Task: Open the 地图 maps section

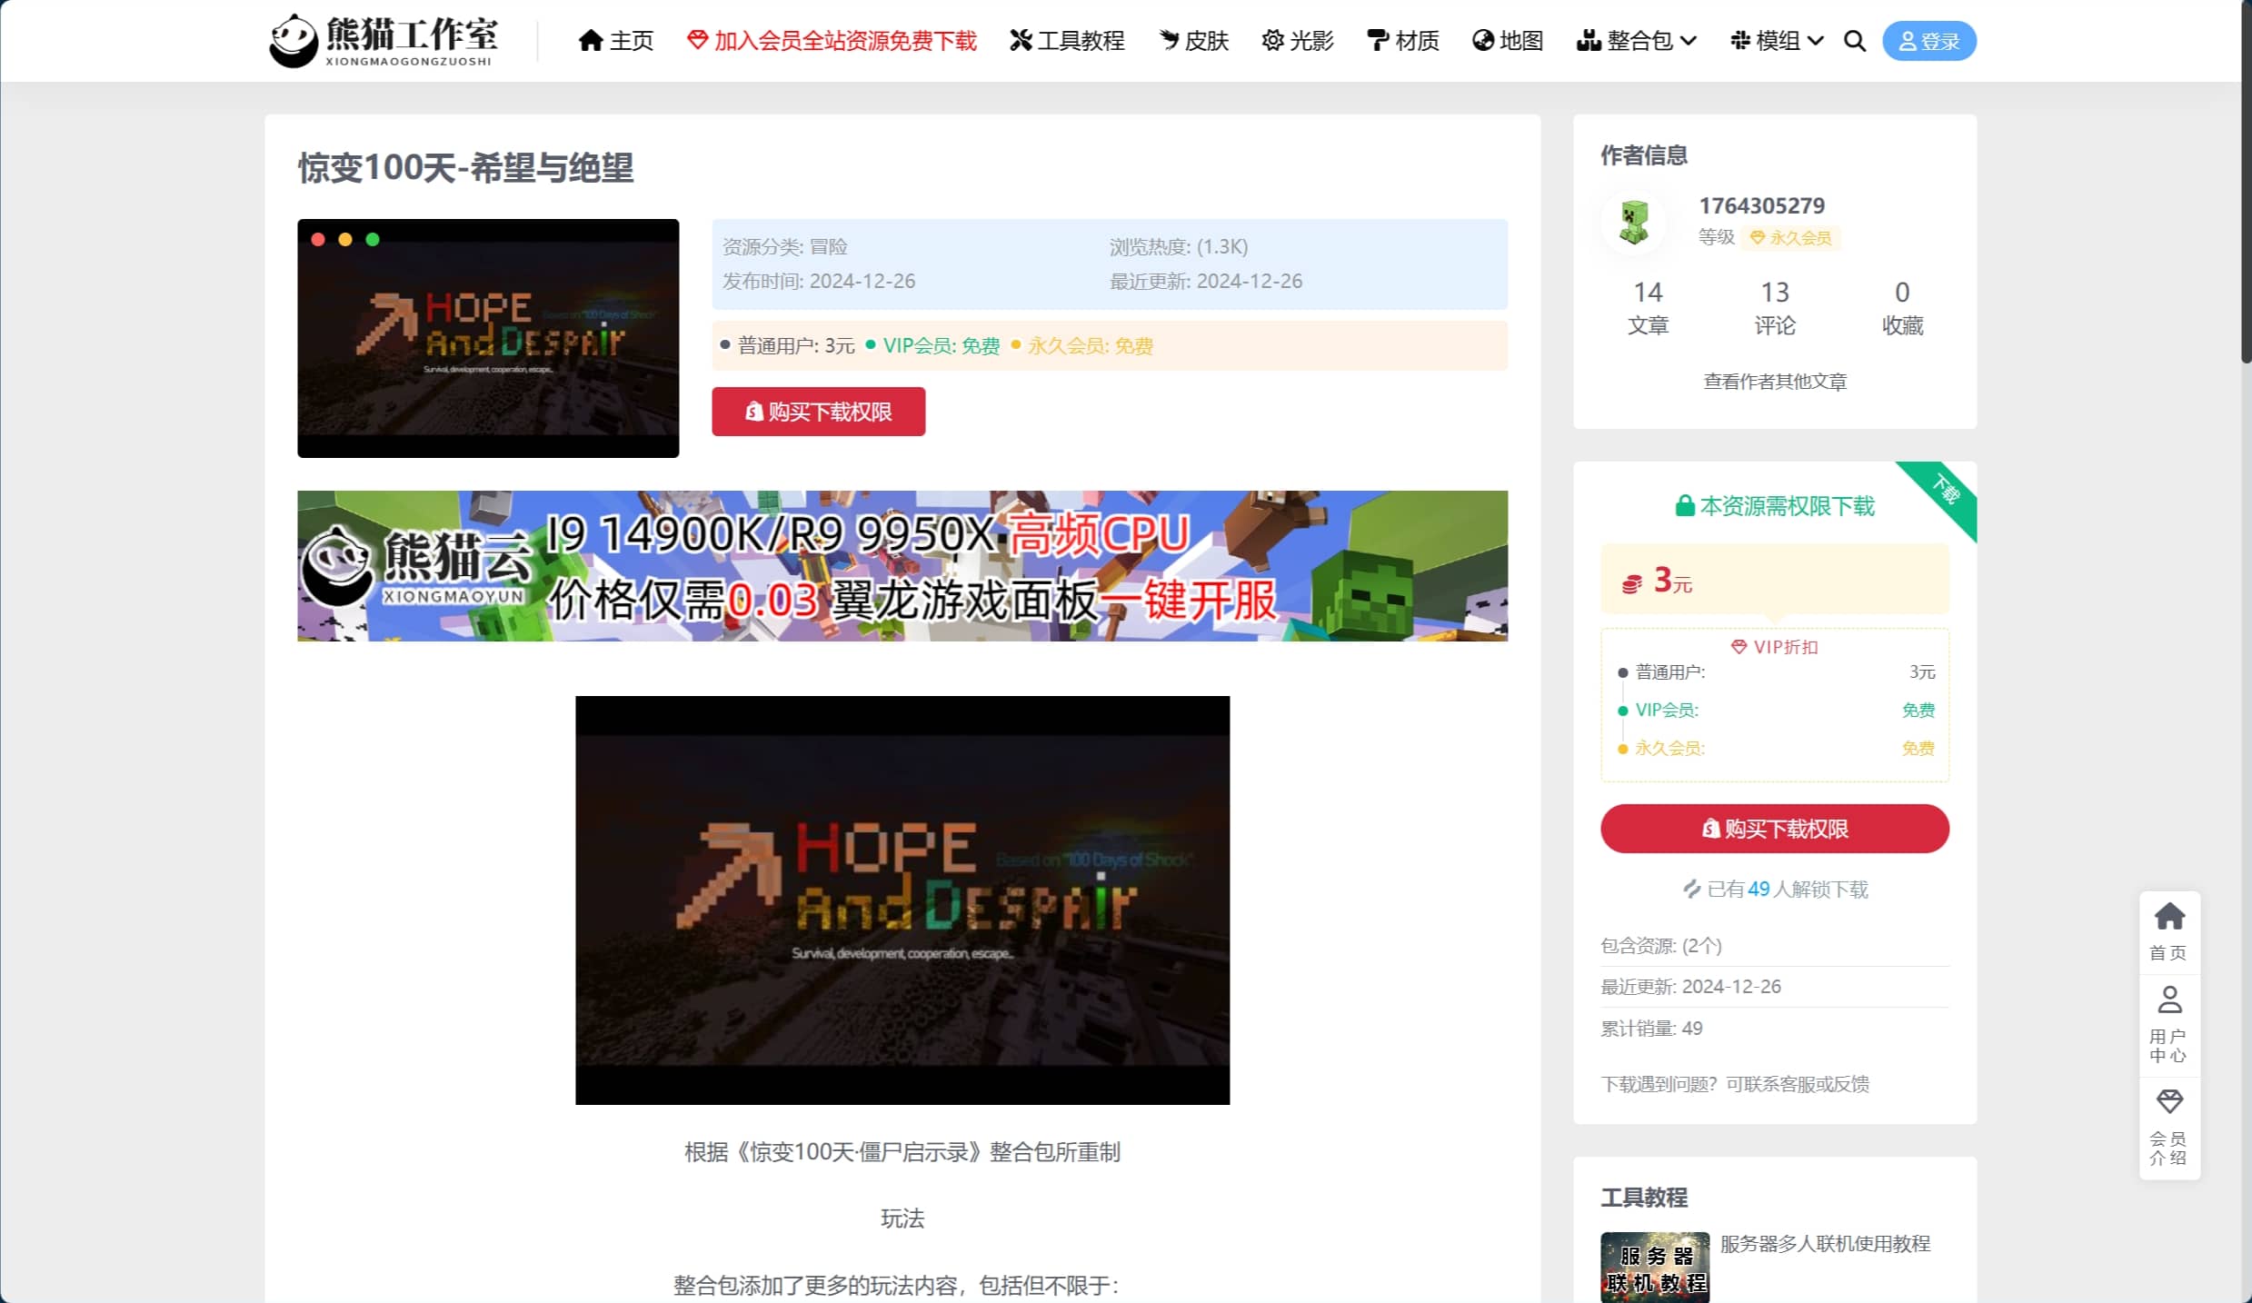Action: tap(1508, 41)
